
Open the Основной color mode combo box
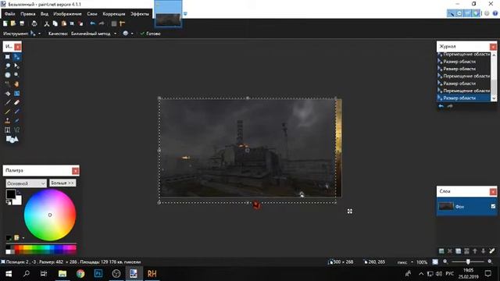pos(26,183)
